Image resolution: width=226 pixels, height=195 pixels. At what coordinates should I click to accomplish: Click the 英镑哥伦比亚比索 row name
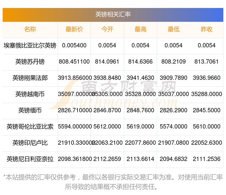30,127
